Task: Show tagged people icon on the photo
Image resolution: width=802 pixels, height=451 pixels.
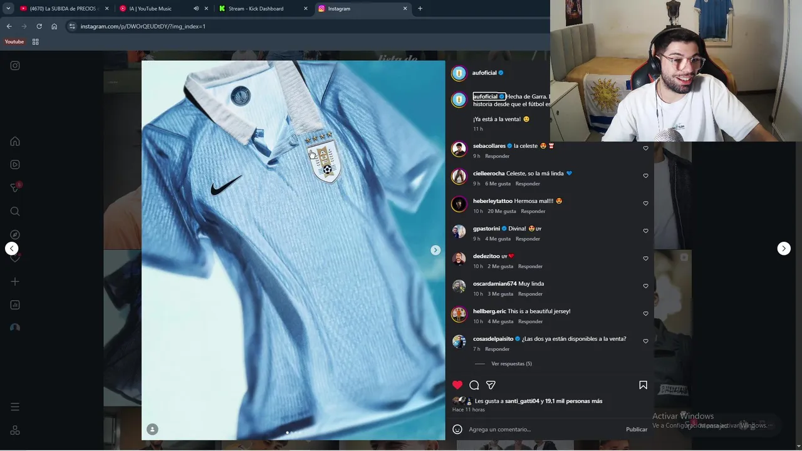Action: tap(152, 429)
